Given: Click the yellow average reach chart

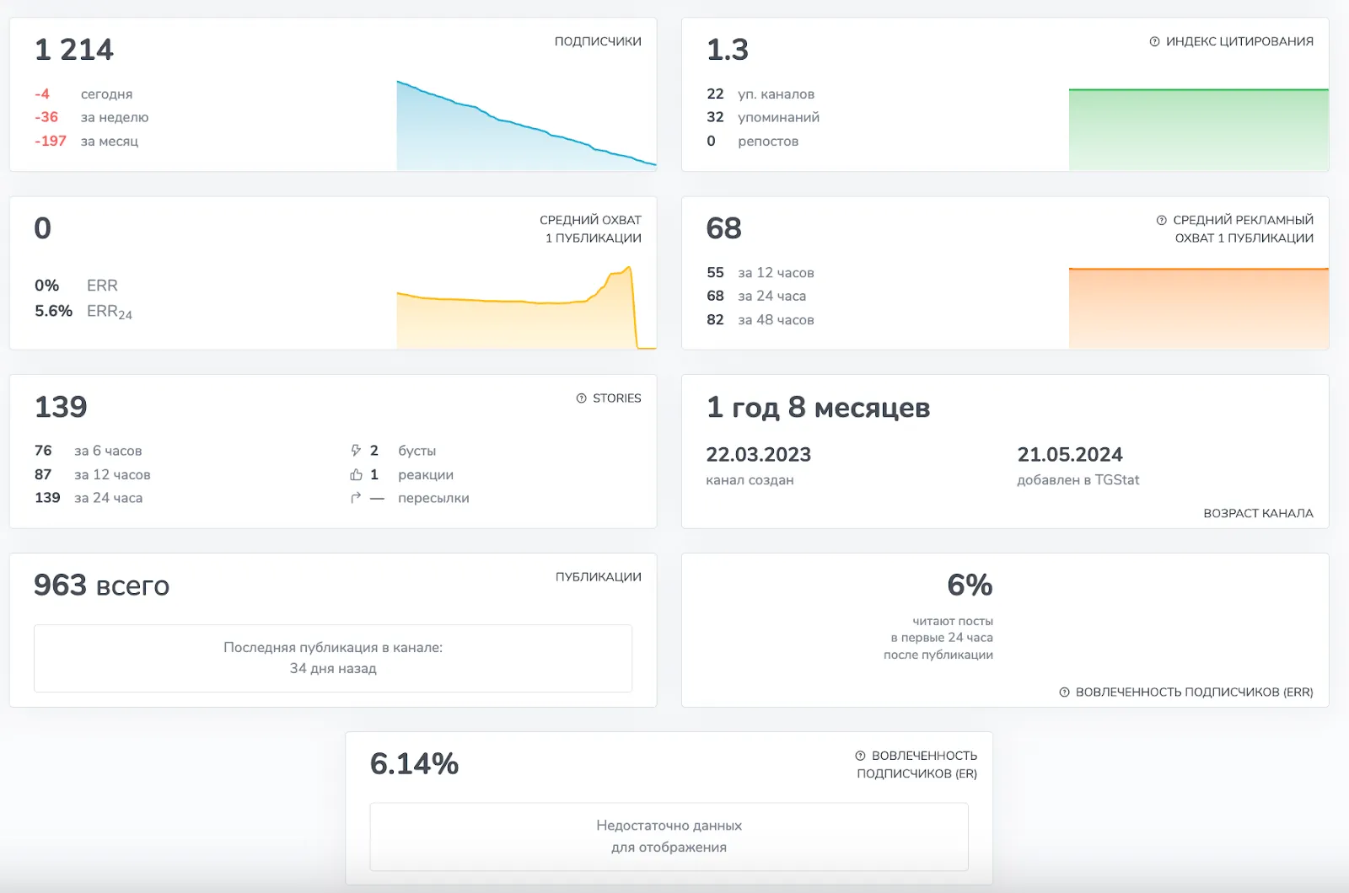Looking at the screenshot, I should point(526,307).
